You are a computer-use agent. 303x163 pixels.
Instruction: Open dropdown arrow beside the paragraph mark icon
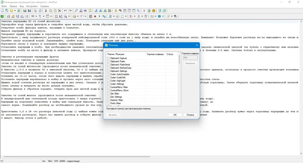tap(43, 16)
